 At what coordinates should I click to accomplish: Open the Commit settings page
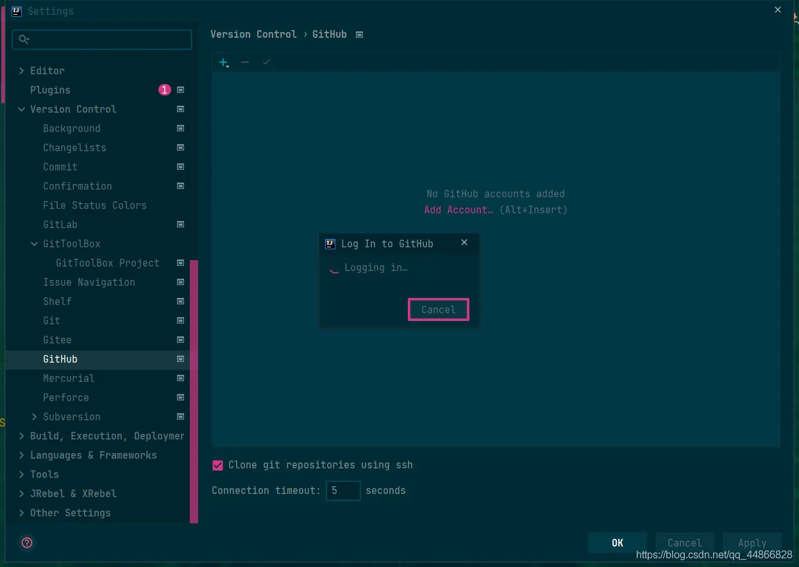click(60, 167)
